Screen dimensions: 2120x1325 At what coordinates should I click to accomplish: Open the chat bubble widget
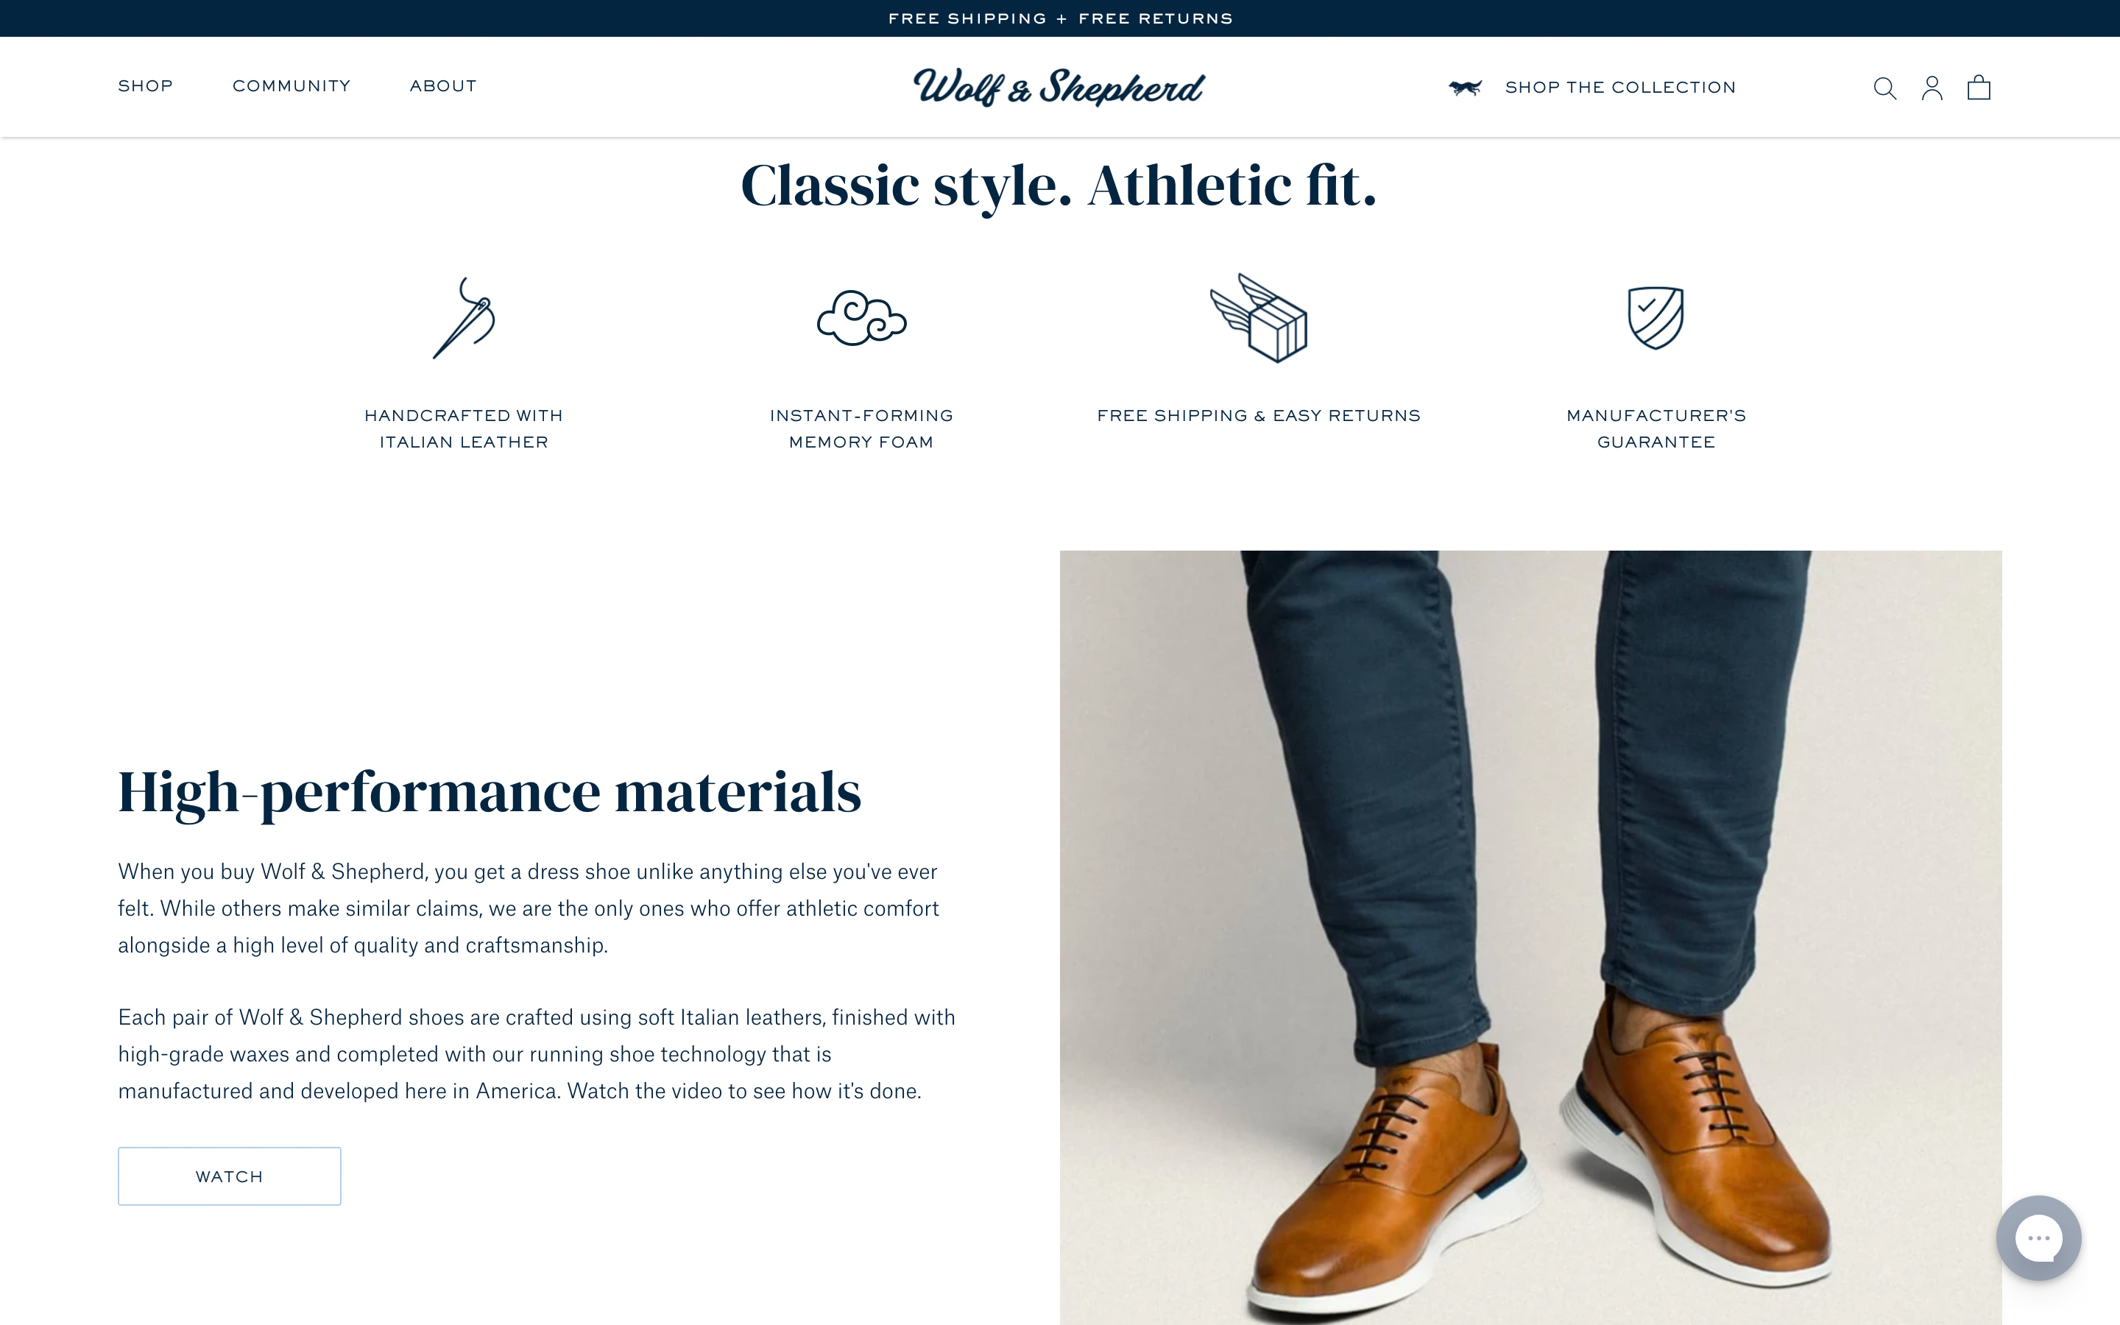[x=2038, y=1237]
